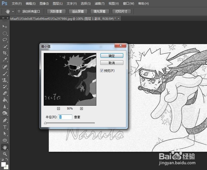Open the 滤镜(T) menu
The image size is (207, 170).
point(100,4)
